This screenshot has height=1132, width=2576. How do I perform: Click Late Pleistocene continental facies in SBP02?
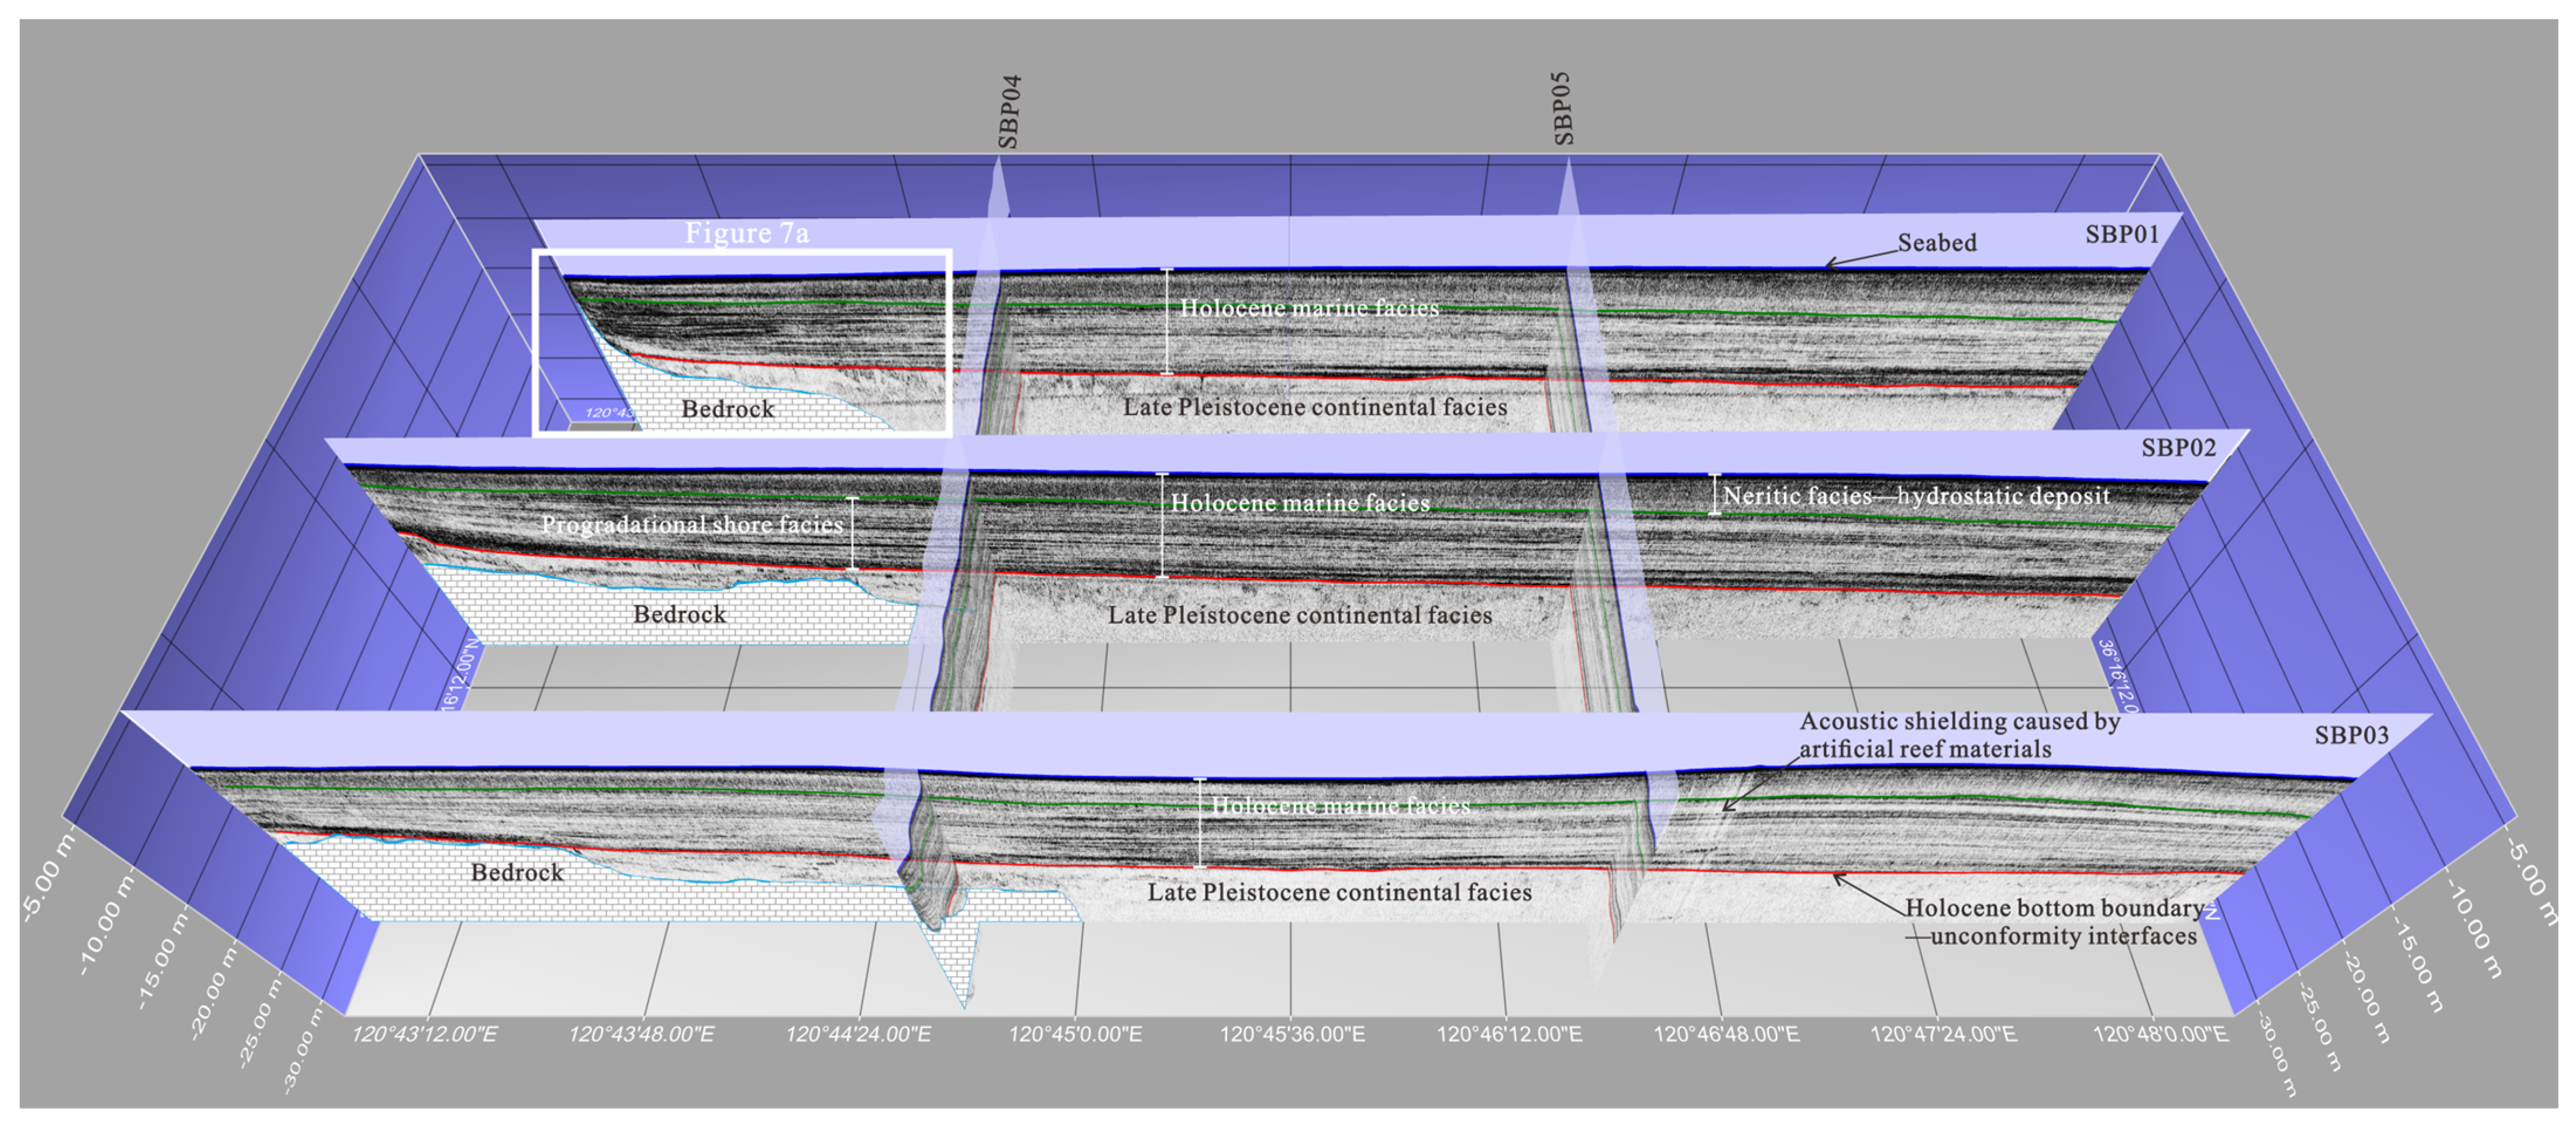click(x=1299, y=615)
